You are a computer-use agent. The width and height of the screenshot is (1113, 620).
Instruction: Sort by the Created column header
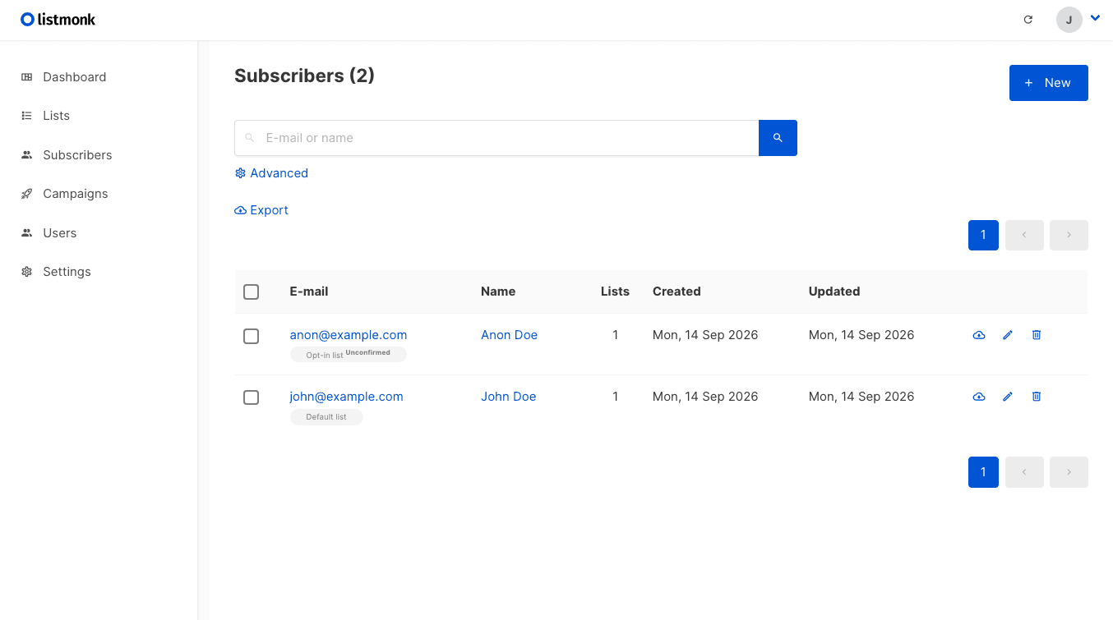(677, 292)
